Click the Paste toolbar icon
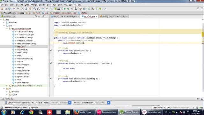This screenshot has width=204, height=115. 30,9
